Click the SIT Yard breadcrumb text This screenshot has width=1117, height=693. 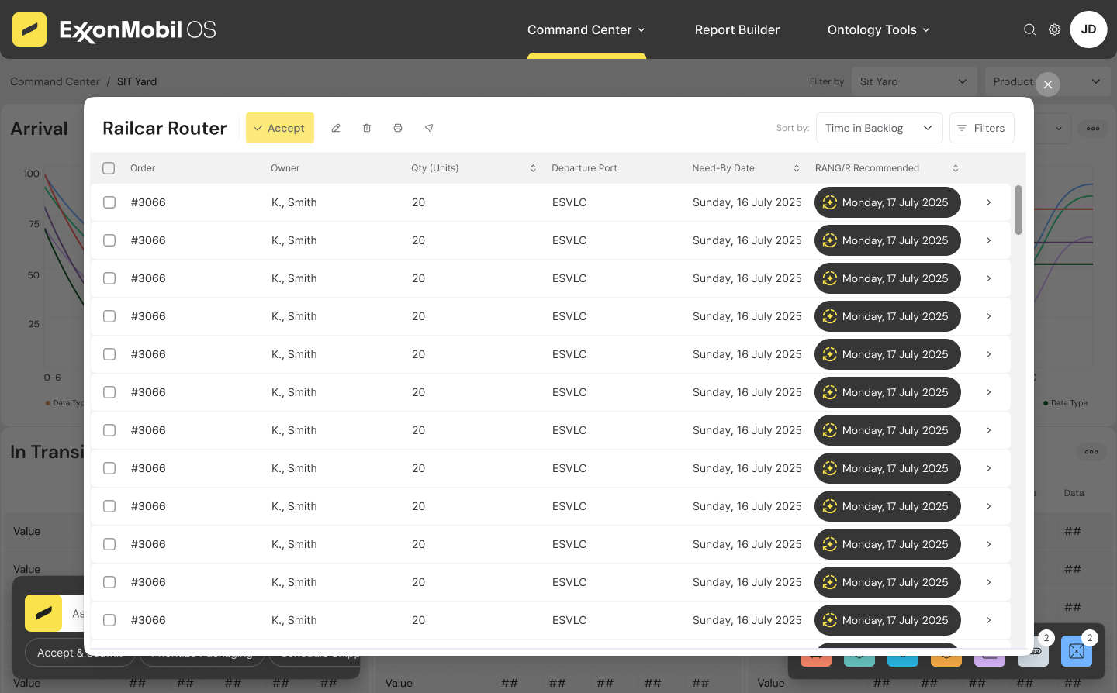click(x=137, y=81)
